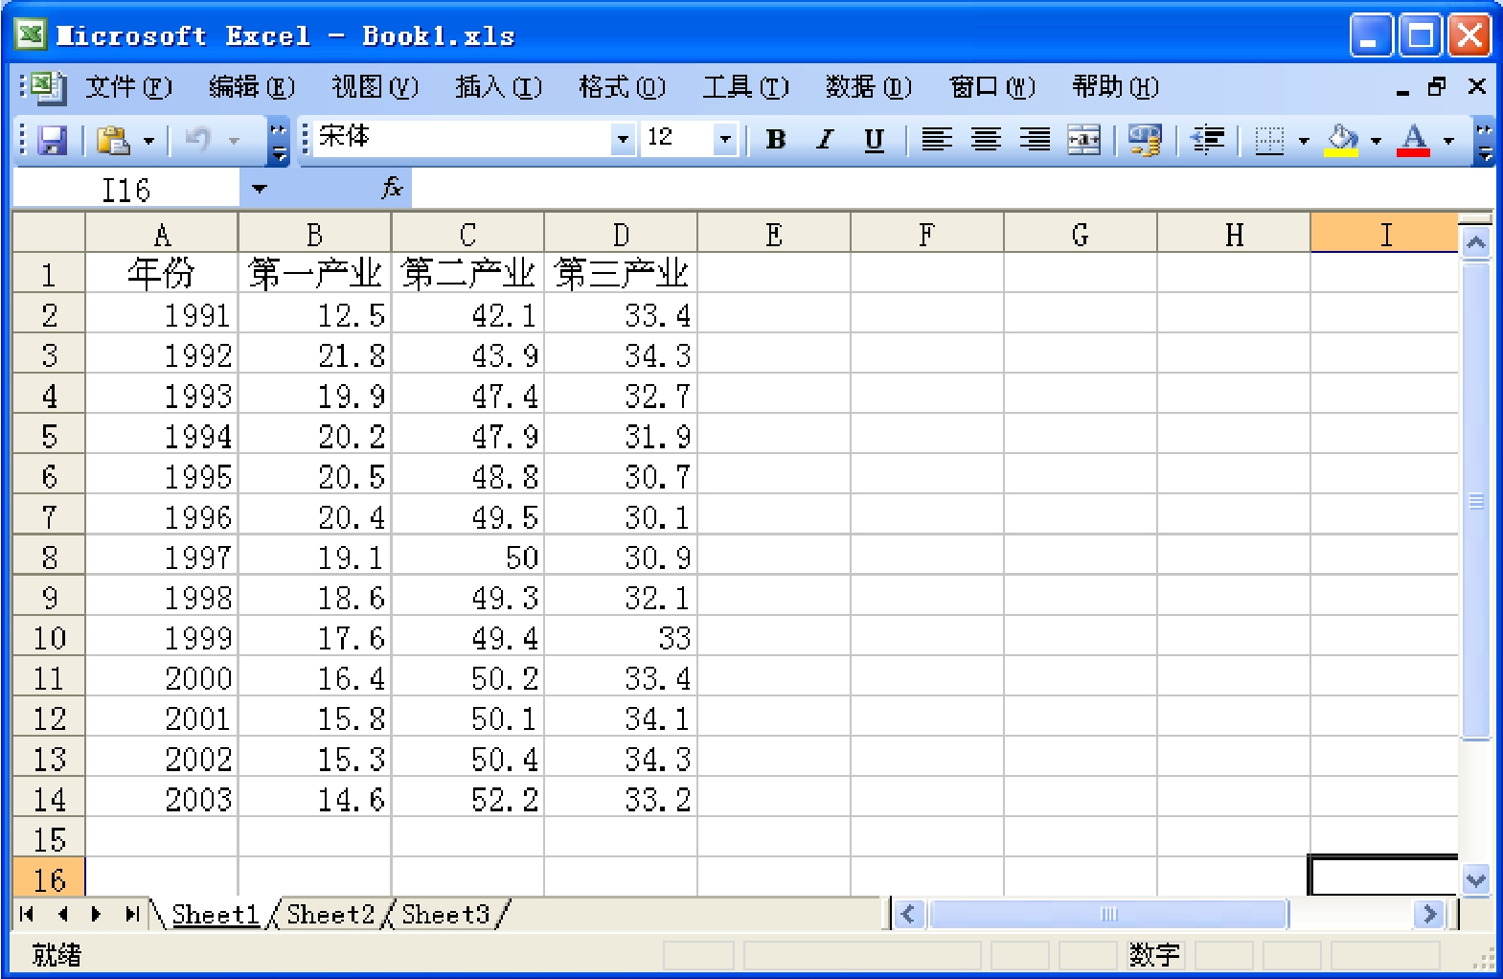
Task: Open the font name dropdown list
Action: click(x=623, y=140)
